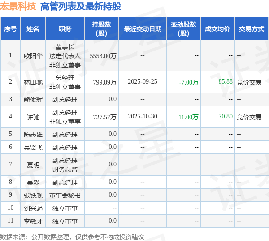Screen dimensions: 269x241
Task: Click the date 2025-10-30
Action: point(143,117)
